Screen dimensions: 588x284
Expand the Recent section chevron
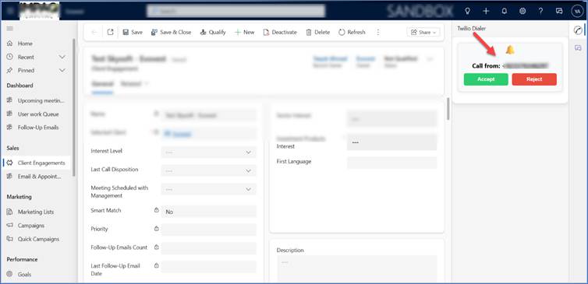[x=62, y=57]
